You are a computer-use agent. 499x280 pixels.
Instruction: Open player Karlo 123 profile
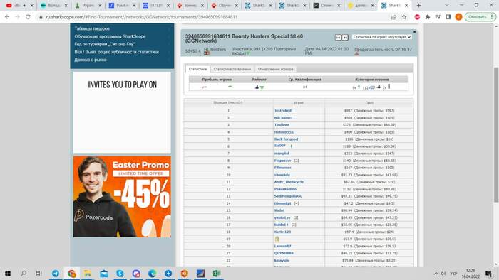[282, 232]
